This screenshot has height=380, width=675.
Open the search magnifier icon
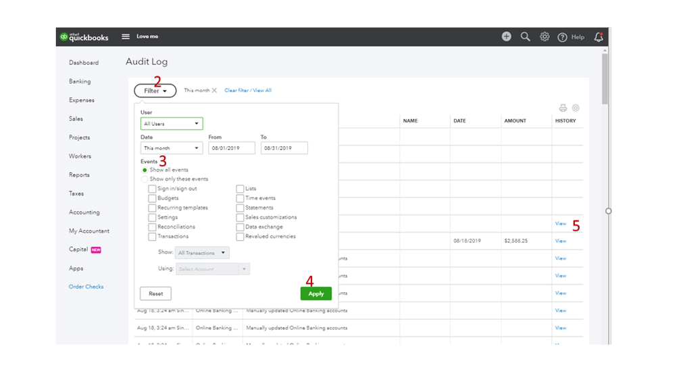pyautogui.click(x=525, y=37)
